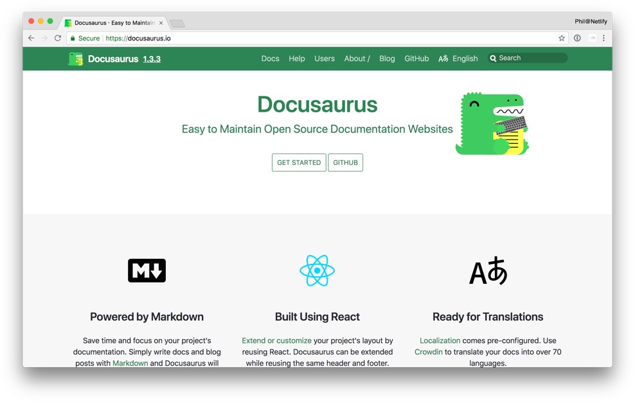Click the GITHUB button
Viewport: 635px width, 402px height.
pyautogui.click(x=345, y=162)
